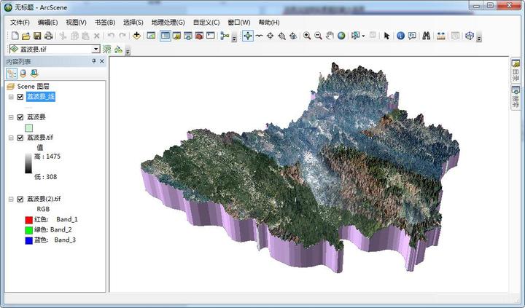Click the Zoom In magnifier tool

click(x=307, y=36)
